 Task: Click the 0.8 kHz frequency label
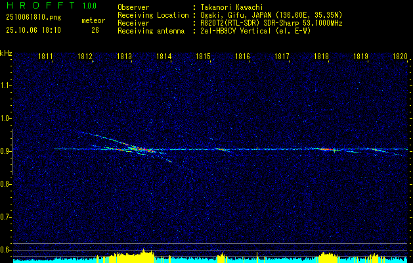click(x=5, y=184)
